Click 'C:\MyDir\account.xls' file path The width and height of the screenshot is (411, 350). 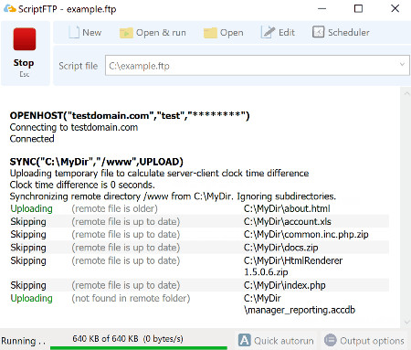pos(288,221)
